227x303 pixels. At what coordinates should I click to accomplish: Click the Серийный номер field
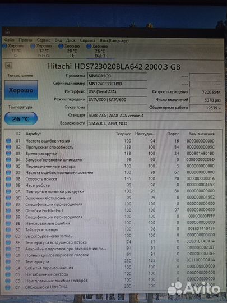point(117,84)
